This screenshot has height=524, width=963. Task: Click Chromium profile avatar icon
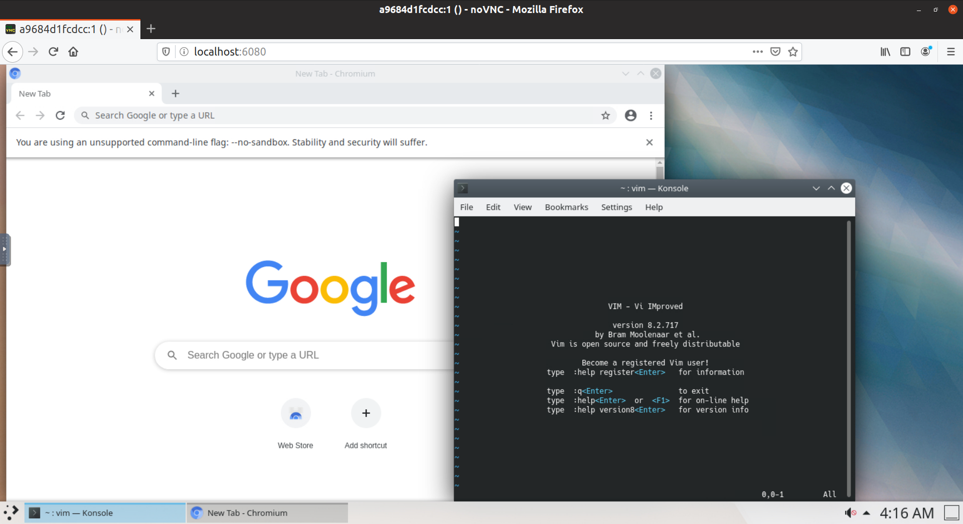[630, 116]
